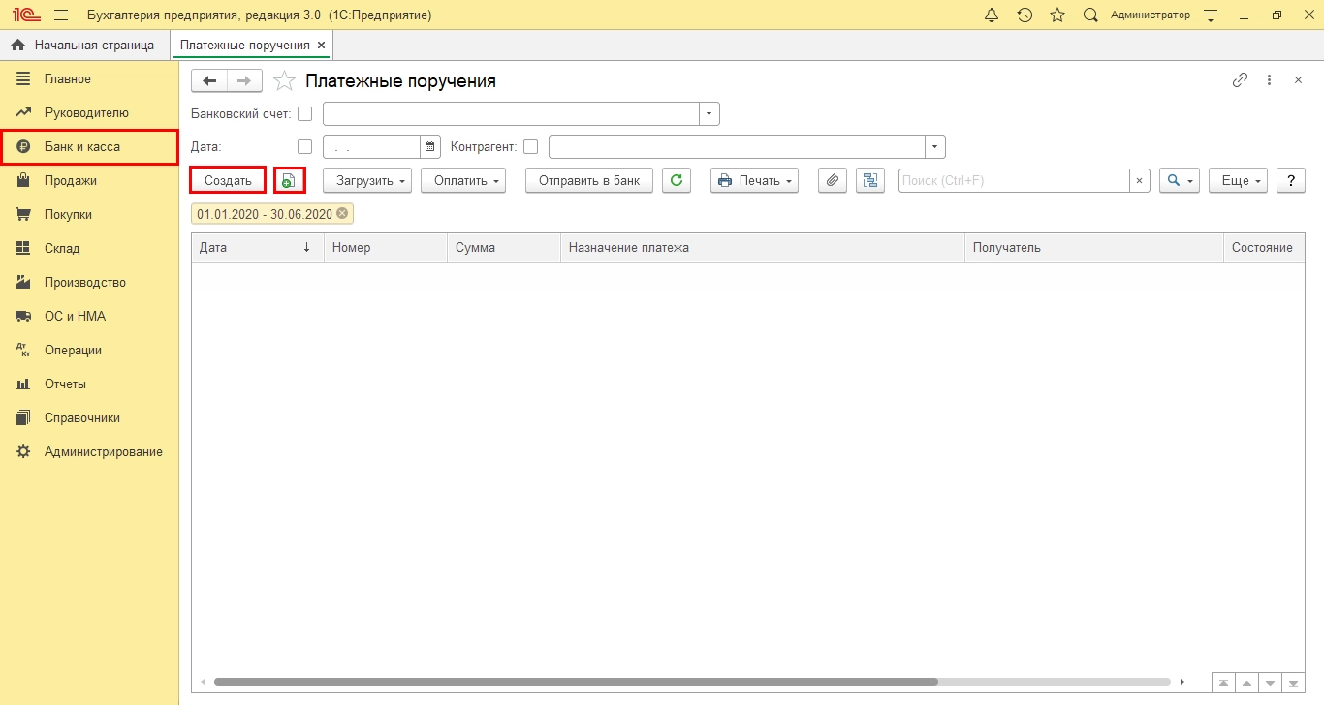Enable the Дата filter checkbox
1324x705 pixels.
(304, 147)
